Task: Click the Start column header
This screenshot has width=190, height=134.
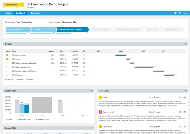Action: (62, 51)
